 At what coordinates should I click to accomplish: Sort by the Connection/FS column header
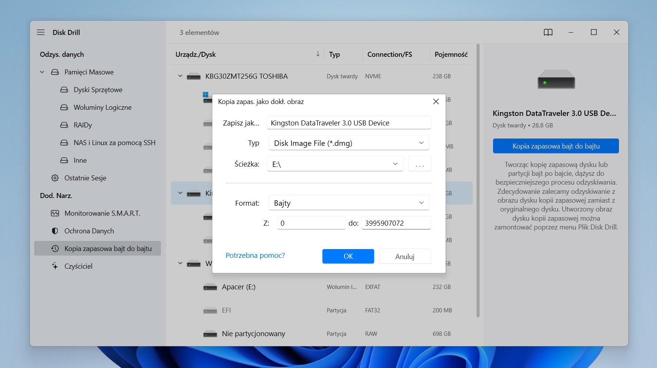click(x=389, y=54)
